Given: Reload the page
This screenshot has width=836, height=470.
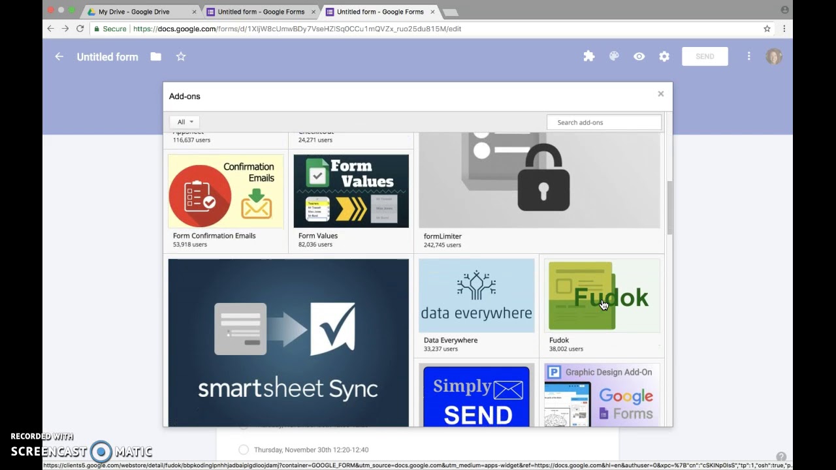Looking at the screenshot, I should coord(80,29).
